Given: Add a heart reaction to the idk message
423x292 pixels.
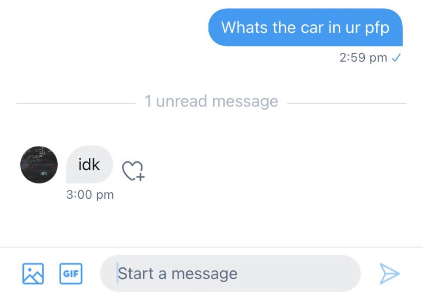Looking at the screenshot, I should pos(133,171).
